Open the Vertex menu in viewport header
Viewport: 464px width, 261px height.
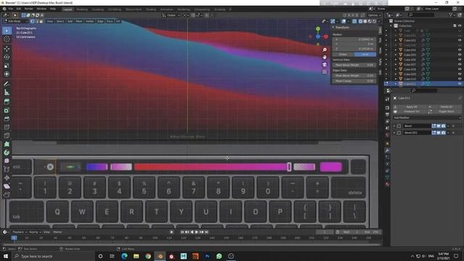click(90, 21)
